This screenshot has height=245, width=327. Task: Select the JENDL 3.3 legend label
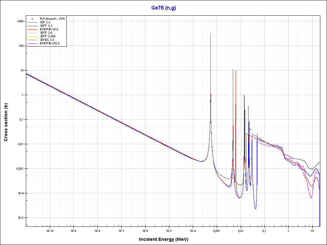click(x=47, y=40)
